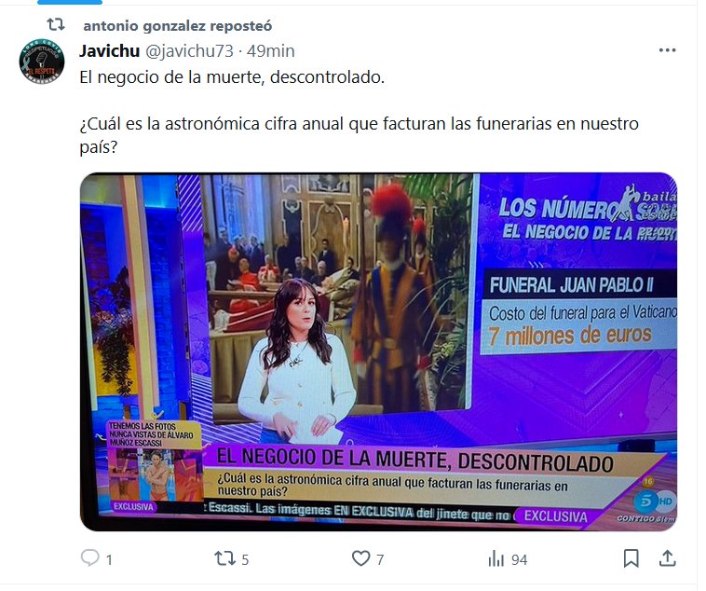Image resolution: width=706 pixels, height=591 pixels.
Task: Click the repost count number 5
Action: tap(245, 560)
